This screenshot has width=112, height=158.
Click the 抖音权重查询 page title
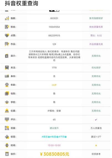[x=21, y=3]
